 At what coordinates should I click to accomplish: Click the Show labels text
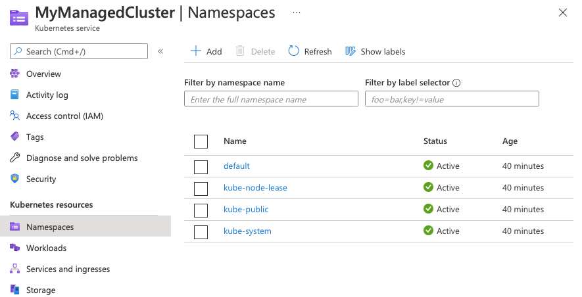click(383, 51)
